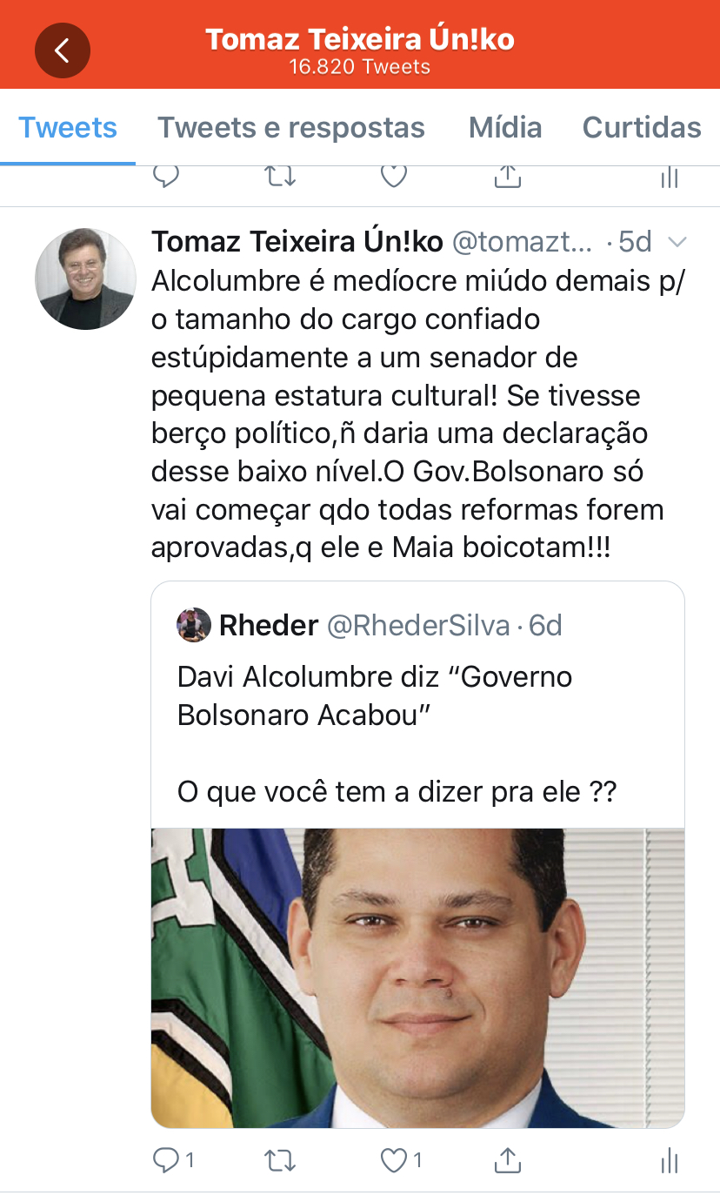The width and height of the screenshot is (720, 1202).
Task: Share the previous tweet at top
Action: [x=507, y=177]
